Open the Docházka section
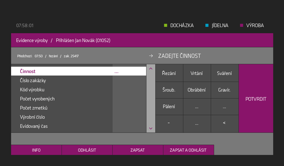Image resolution: width=284 pixels, height=166 pixels. [x=179, y=25]
